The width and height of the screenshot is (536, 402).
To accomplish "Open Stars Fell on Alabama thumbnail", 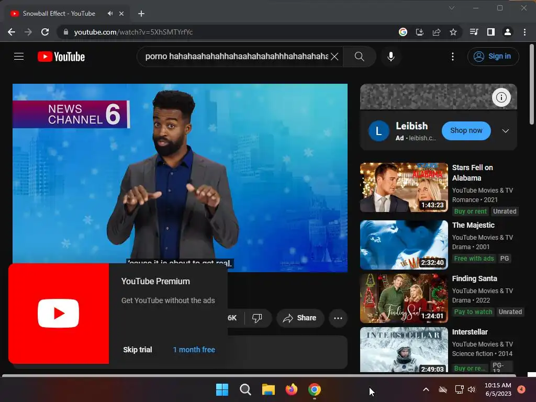I will 404,187.
